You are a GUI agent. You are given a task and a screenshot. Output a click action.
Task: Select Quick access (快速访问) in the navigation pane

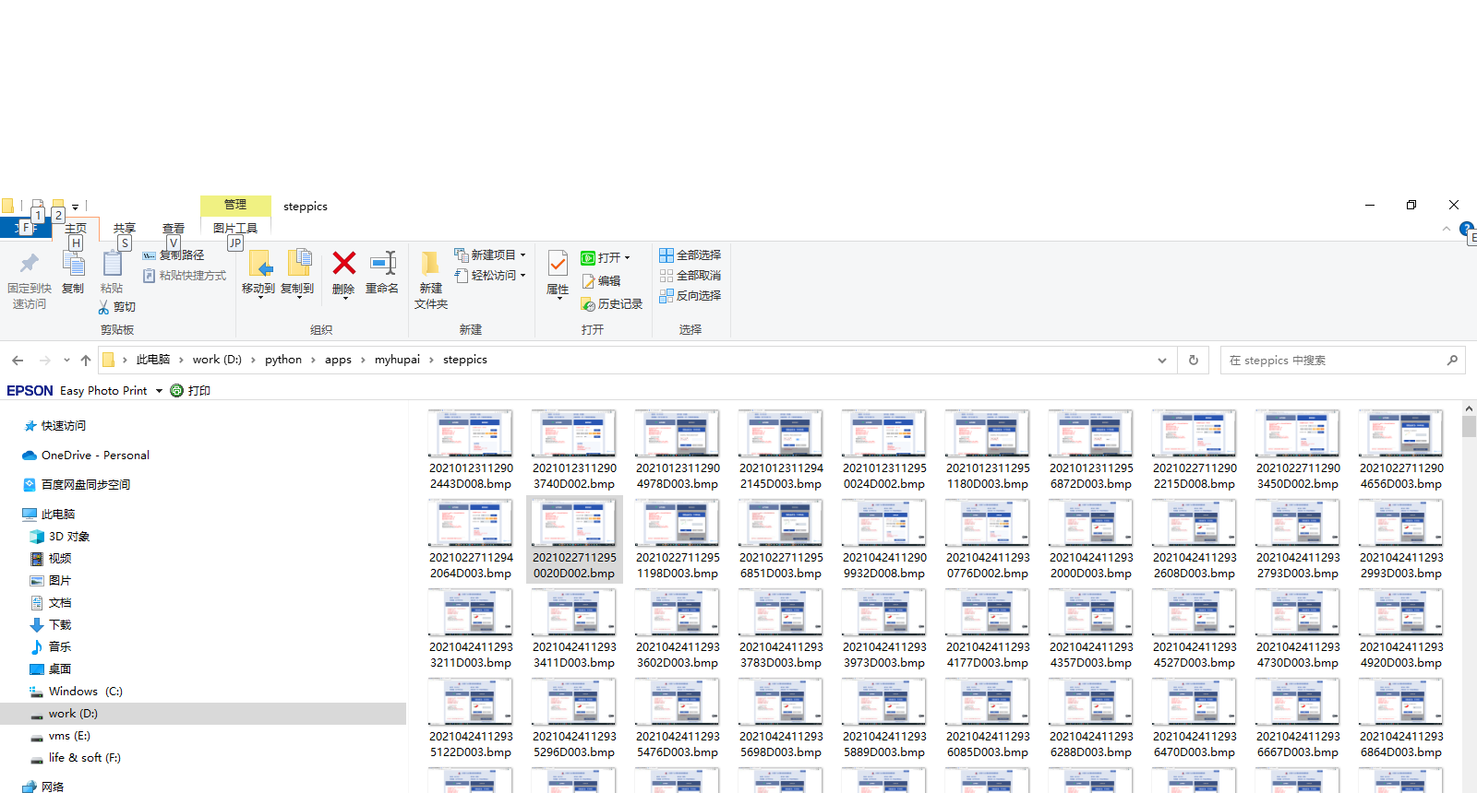point(63,426)
